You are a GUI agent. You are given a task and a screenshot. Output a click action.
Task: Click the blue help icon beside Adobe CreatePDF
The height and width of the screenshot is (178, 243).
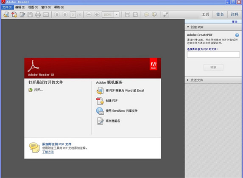[x=237, y=35]
